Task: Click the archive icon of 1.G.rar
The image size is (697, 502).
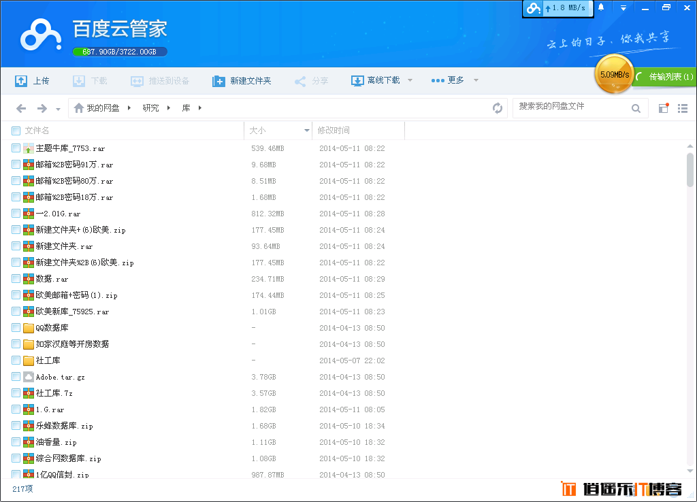Action: tap(29, 409)
